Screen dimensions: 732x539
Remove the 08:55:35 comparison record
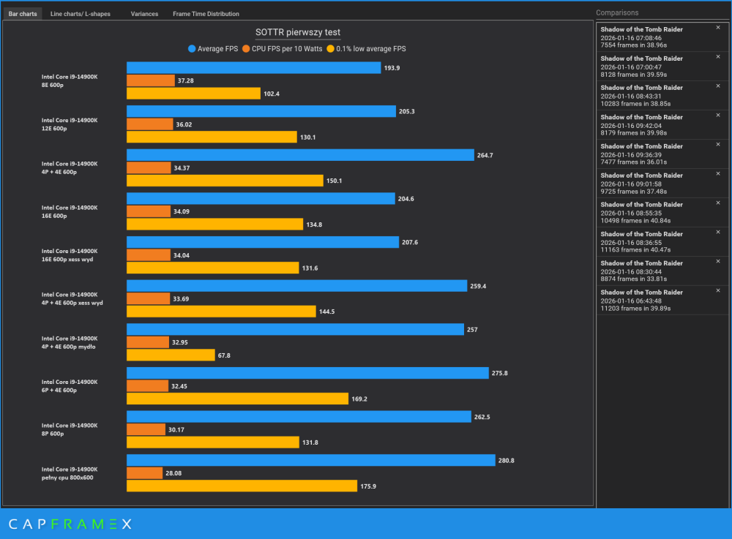click(x=718, y=203)
